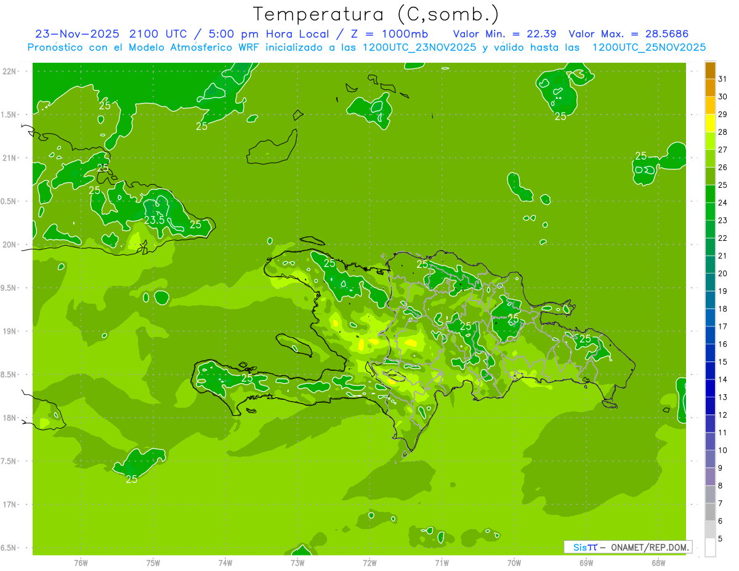
Task: Click the "76W" longitude axis label
Action: (81, 562)
